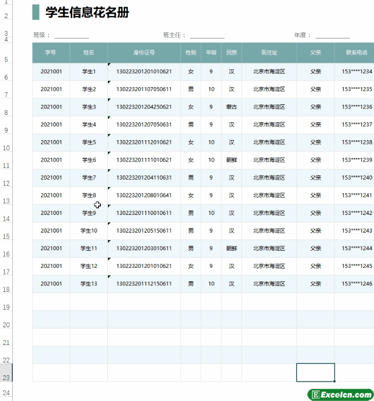This screenshot has height=401, width=374.
Task: Select the 朝鲜 ethnicity cell for 学生11
Action: [231, 248]
